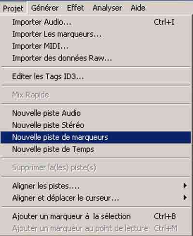This screenshot has width=193, height=236.
Task: Choose Importer des données Raw...
Action: pyautogui.click(x=96, y=58)
